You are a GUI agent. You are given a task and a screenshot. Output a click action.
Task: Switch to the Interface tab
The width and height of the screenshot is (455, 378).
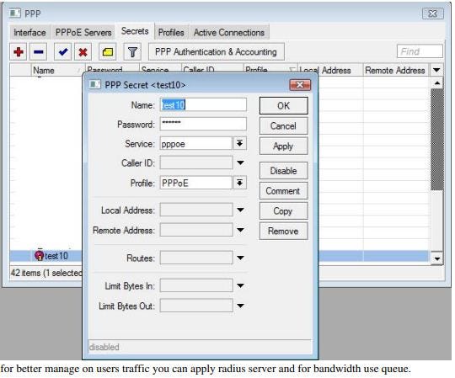pyautogui.click(x=29, y=32)
